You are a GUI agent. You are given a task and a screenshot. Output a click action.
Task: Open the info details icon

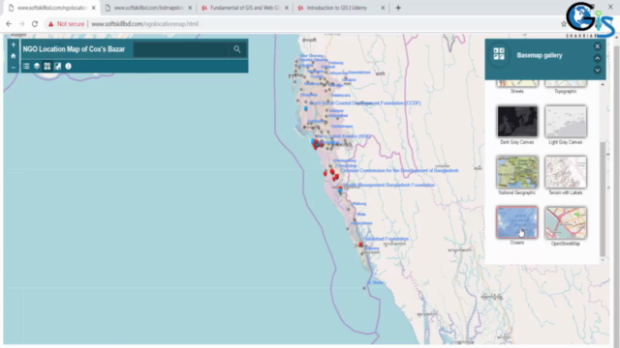point(69,67)
